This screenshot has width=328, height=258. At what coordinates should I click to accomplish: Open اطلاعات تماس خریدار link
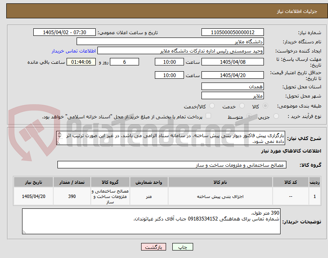pyautogui.click(x=74, y=51)
